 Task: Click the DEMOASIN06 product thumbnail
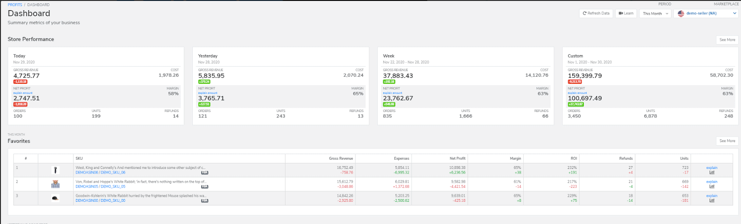pyautogui.click(x=56, y=170)
